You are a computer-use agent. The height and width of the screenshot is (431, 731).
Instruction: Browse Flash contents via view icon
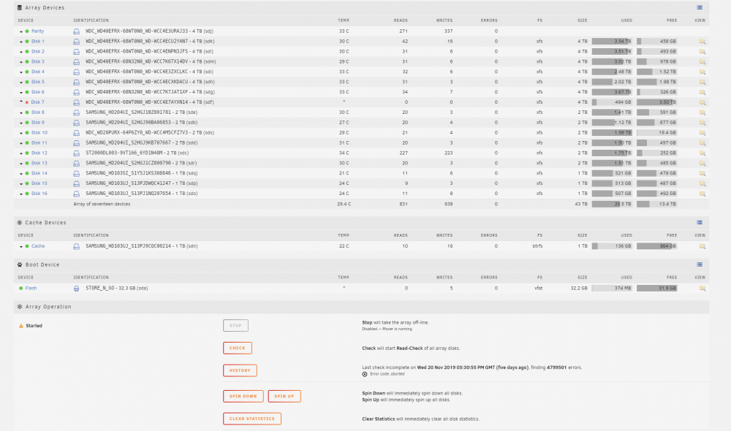pyautogui.click(x=702, y=289)
